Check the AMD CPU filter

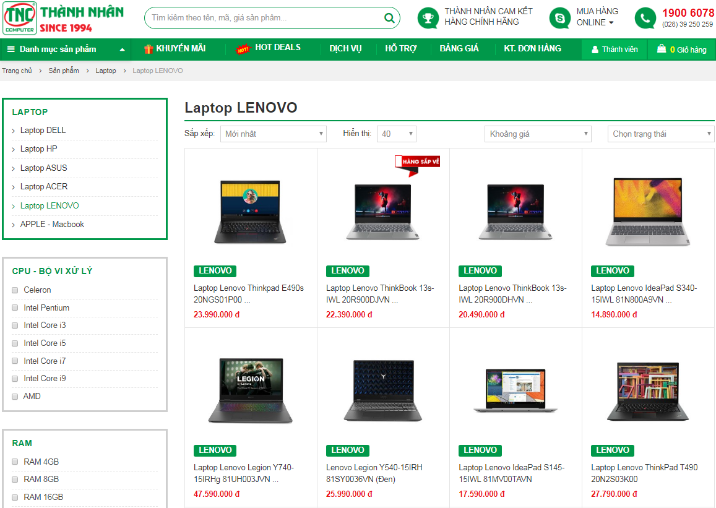click(15, 397)
